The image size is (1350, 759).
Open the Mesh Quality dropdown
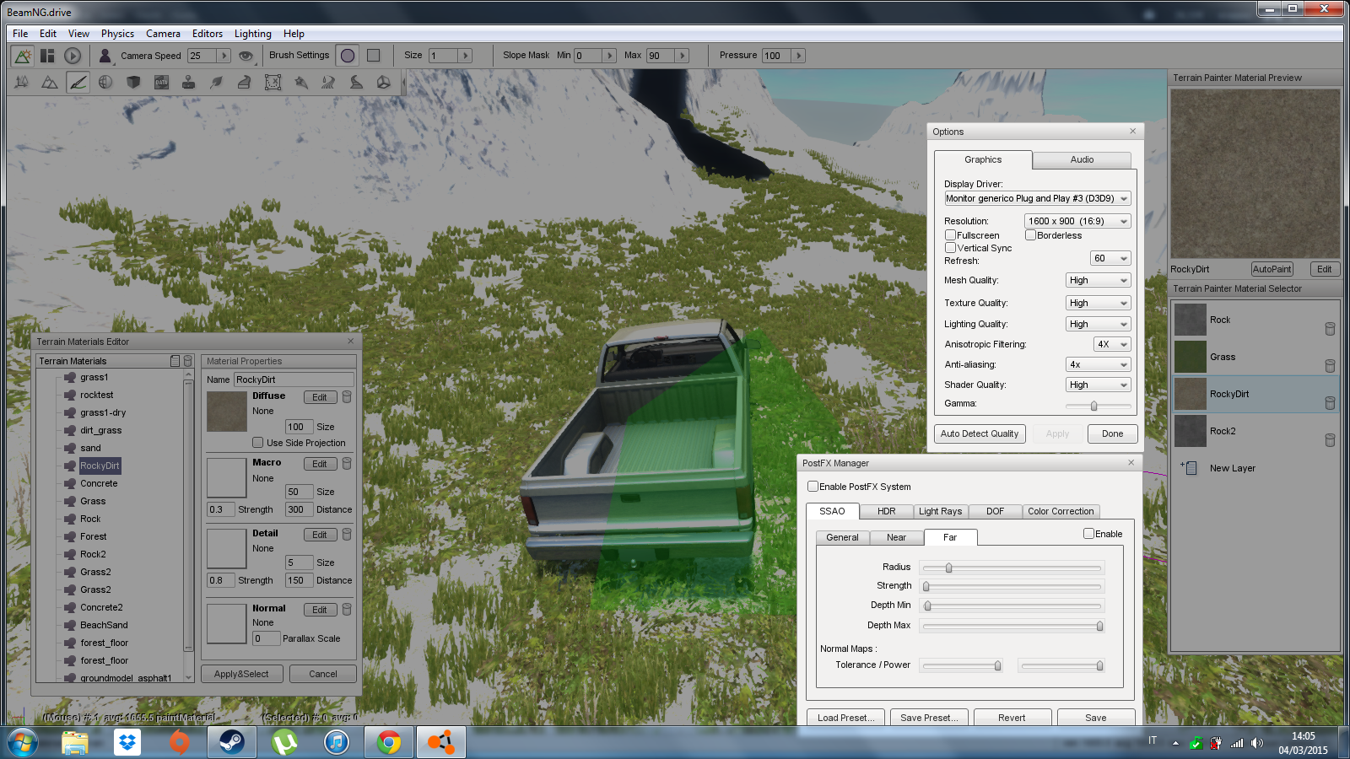pos(1099,280)
